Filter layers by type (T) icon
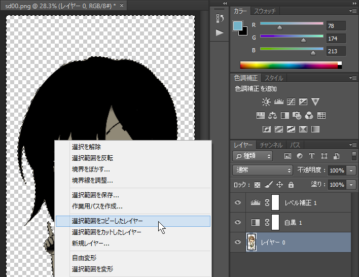The image size is (359, 277). click(x=312, y=156)
